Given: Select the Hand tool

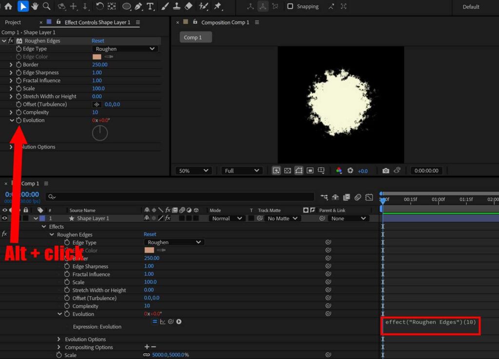Looking at the screenshot, I should click(x=35, y=6).
